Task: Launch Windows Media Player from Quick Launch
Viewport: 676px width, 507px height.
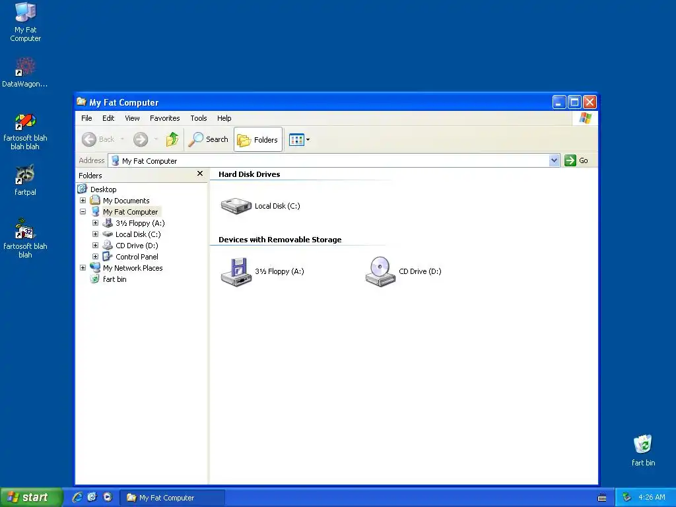Action: (x=108, y=497)
